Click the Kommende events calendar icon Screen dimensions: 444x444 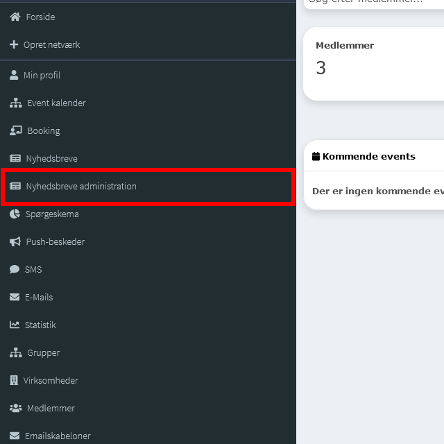(316, 157)
